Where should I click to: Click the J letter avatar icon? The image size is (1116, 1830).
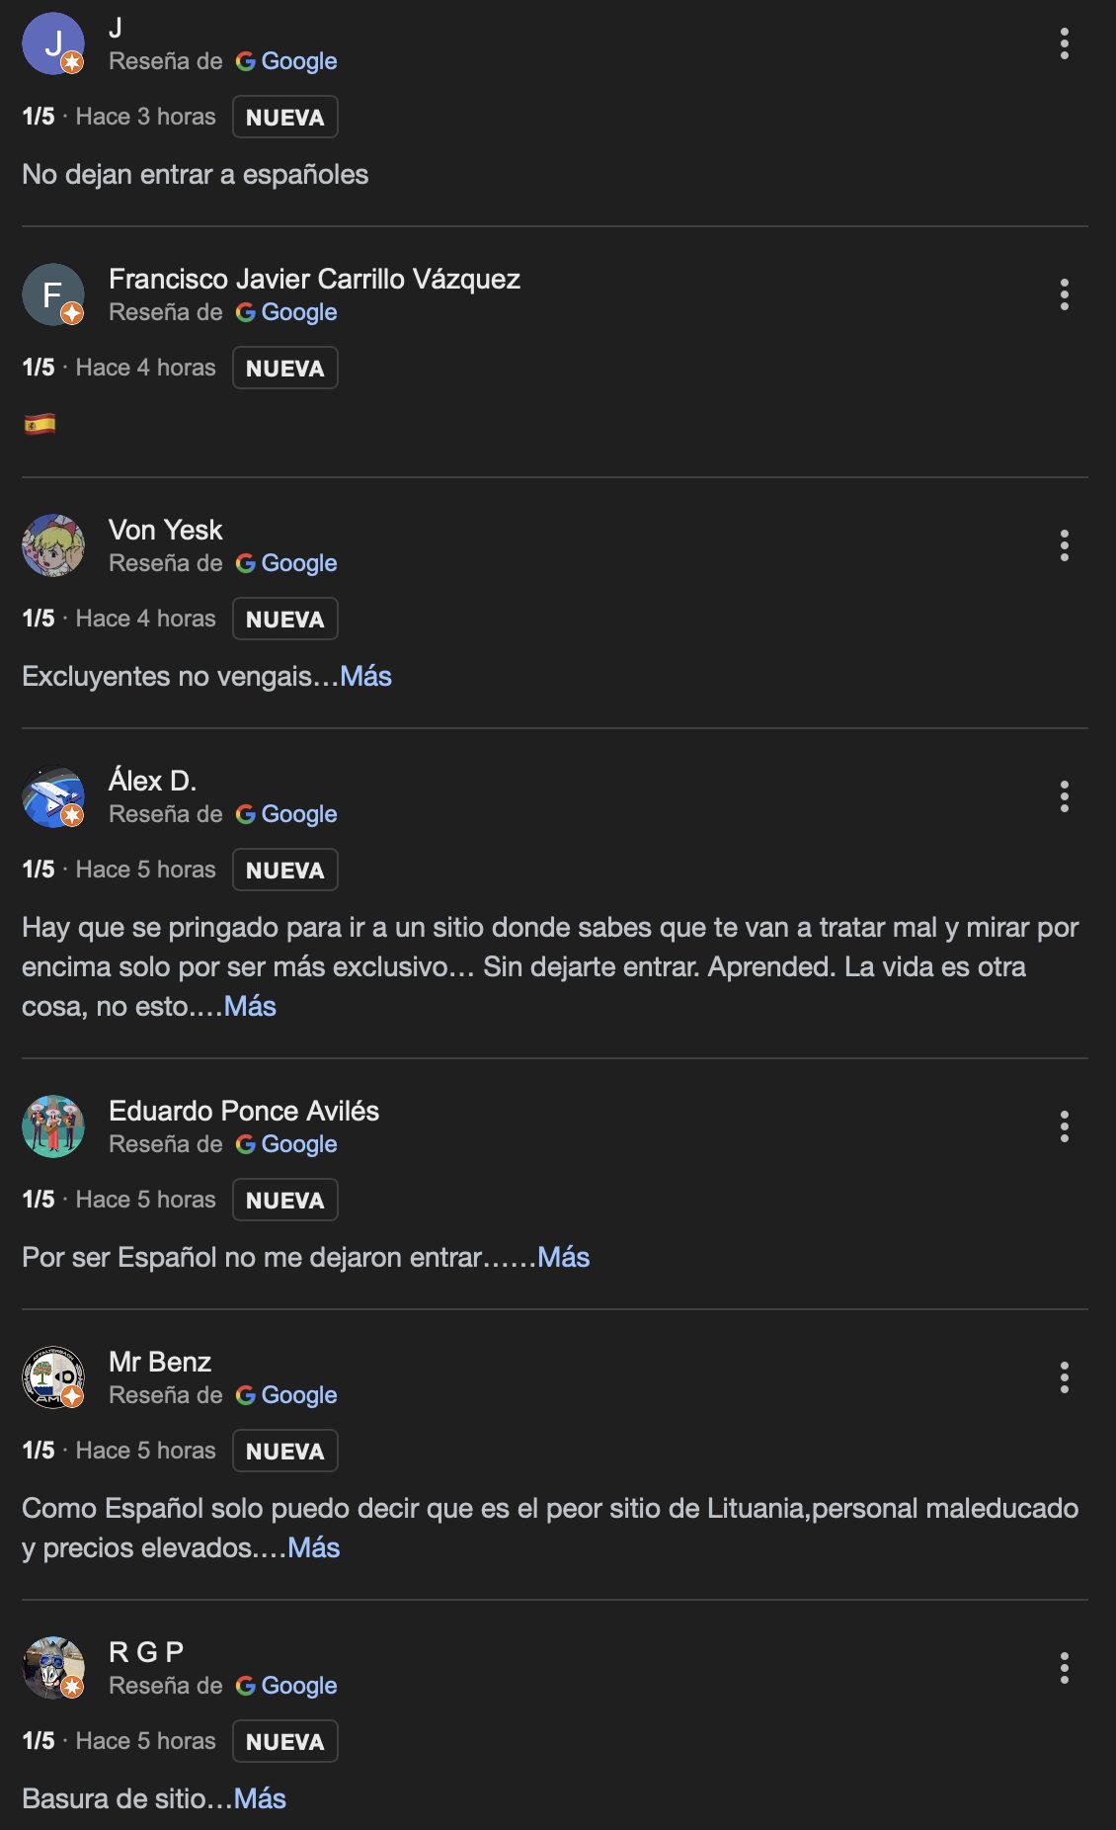pos(53,43)
